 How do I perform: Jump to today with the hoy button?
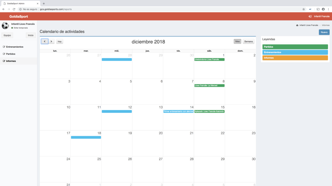(60, 41)
